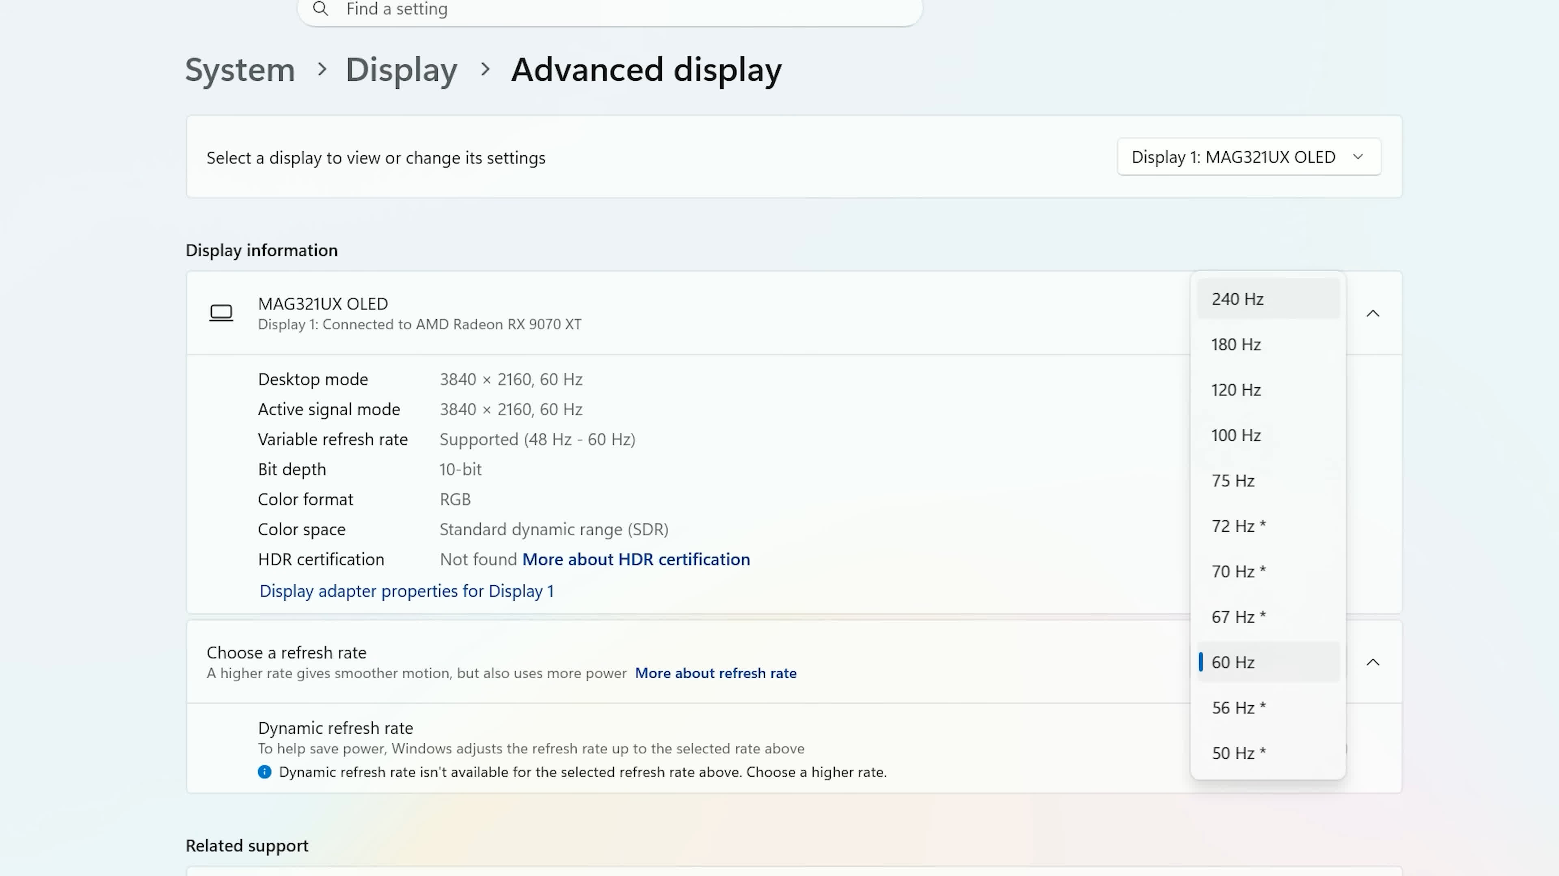Select the current 60 Hz option
This screenshot has height=876, width=1559.
tap(1268, 662)
